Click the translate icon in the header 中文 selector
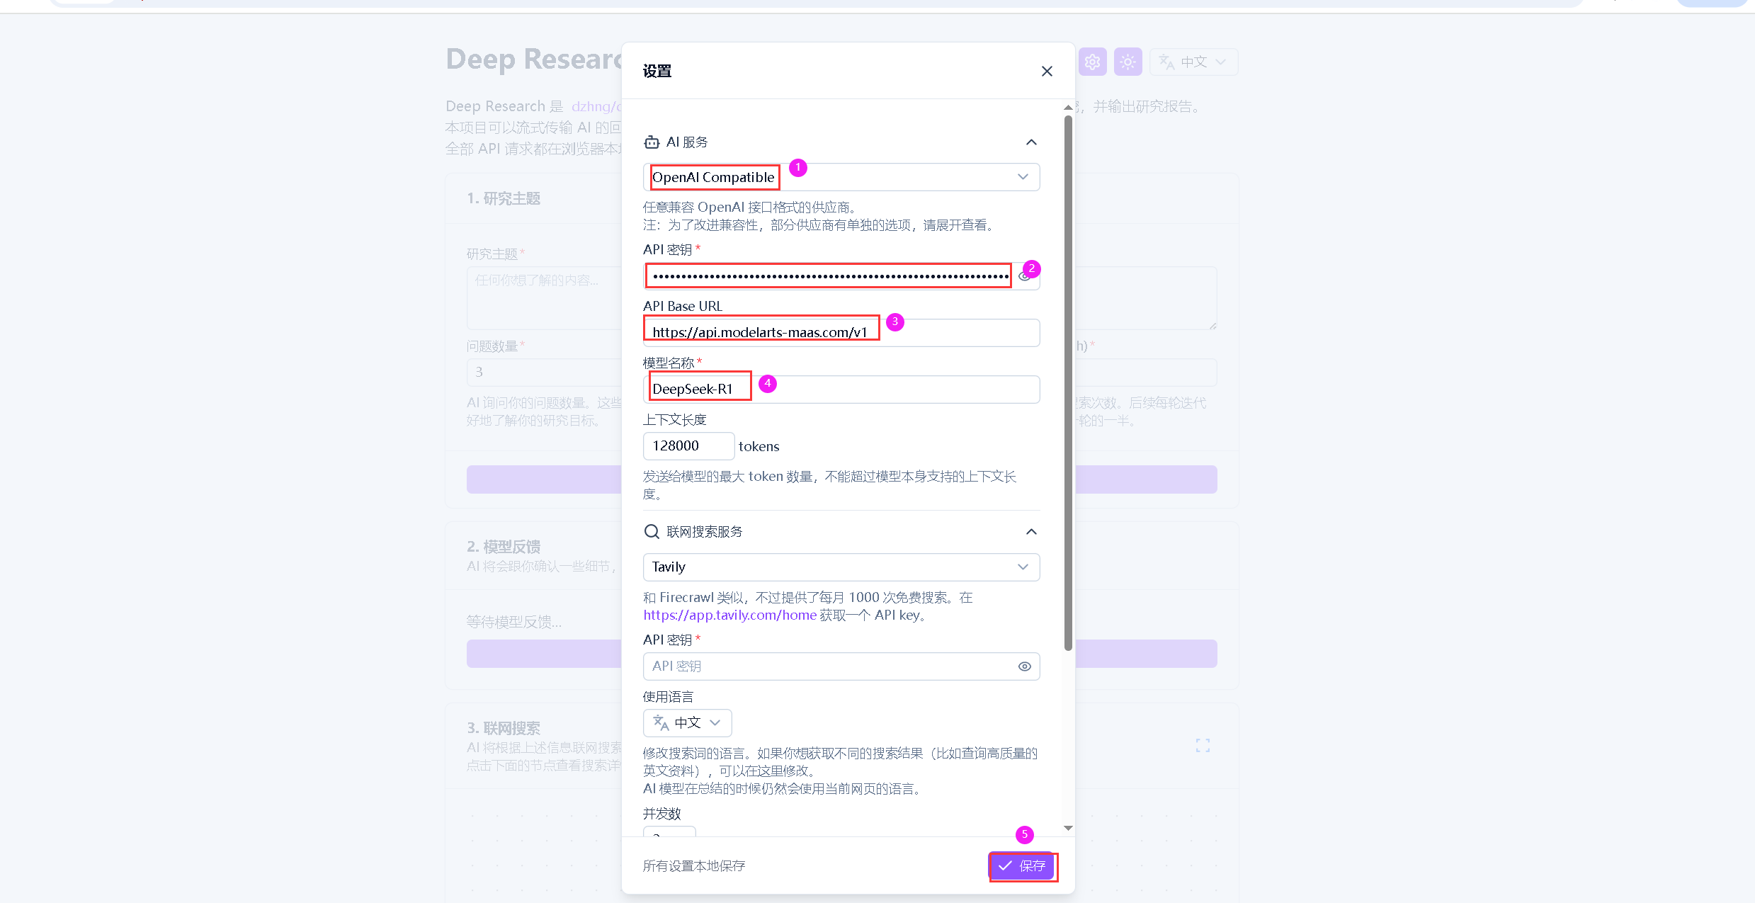The height and width of the screenshot is (903, 1755). pos(1166,62)
